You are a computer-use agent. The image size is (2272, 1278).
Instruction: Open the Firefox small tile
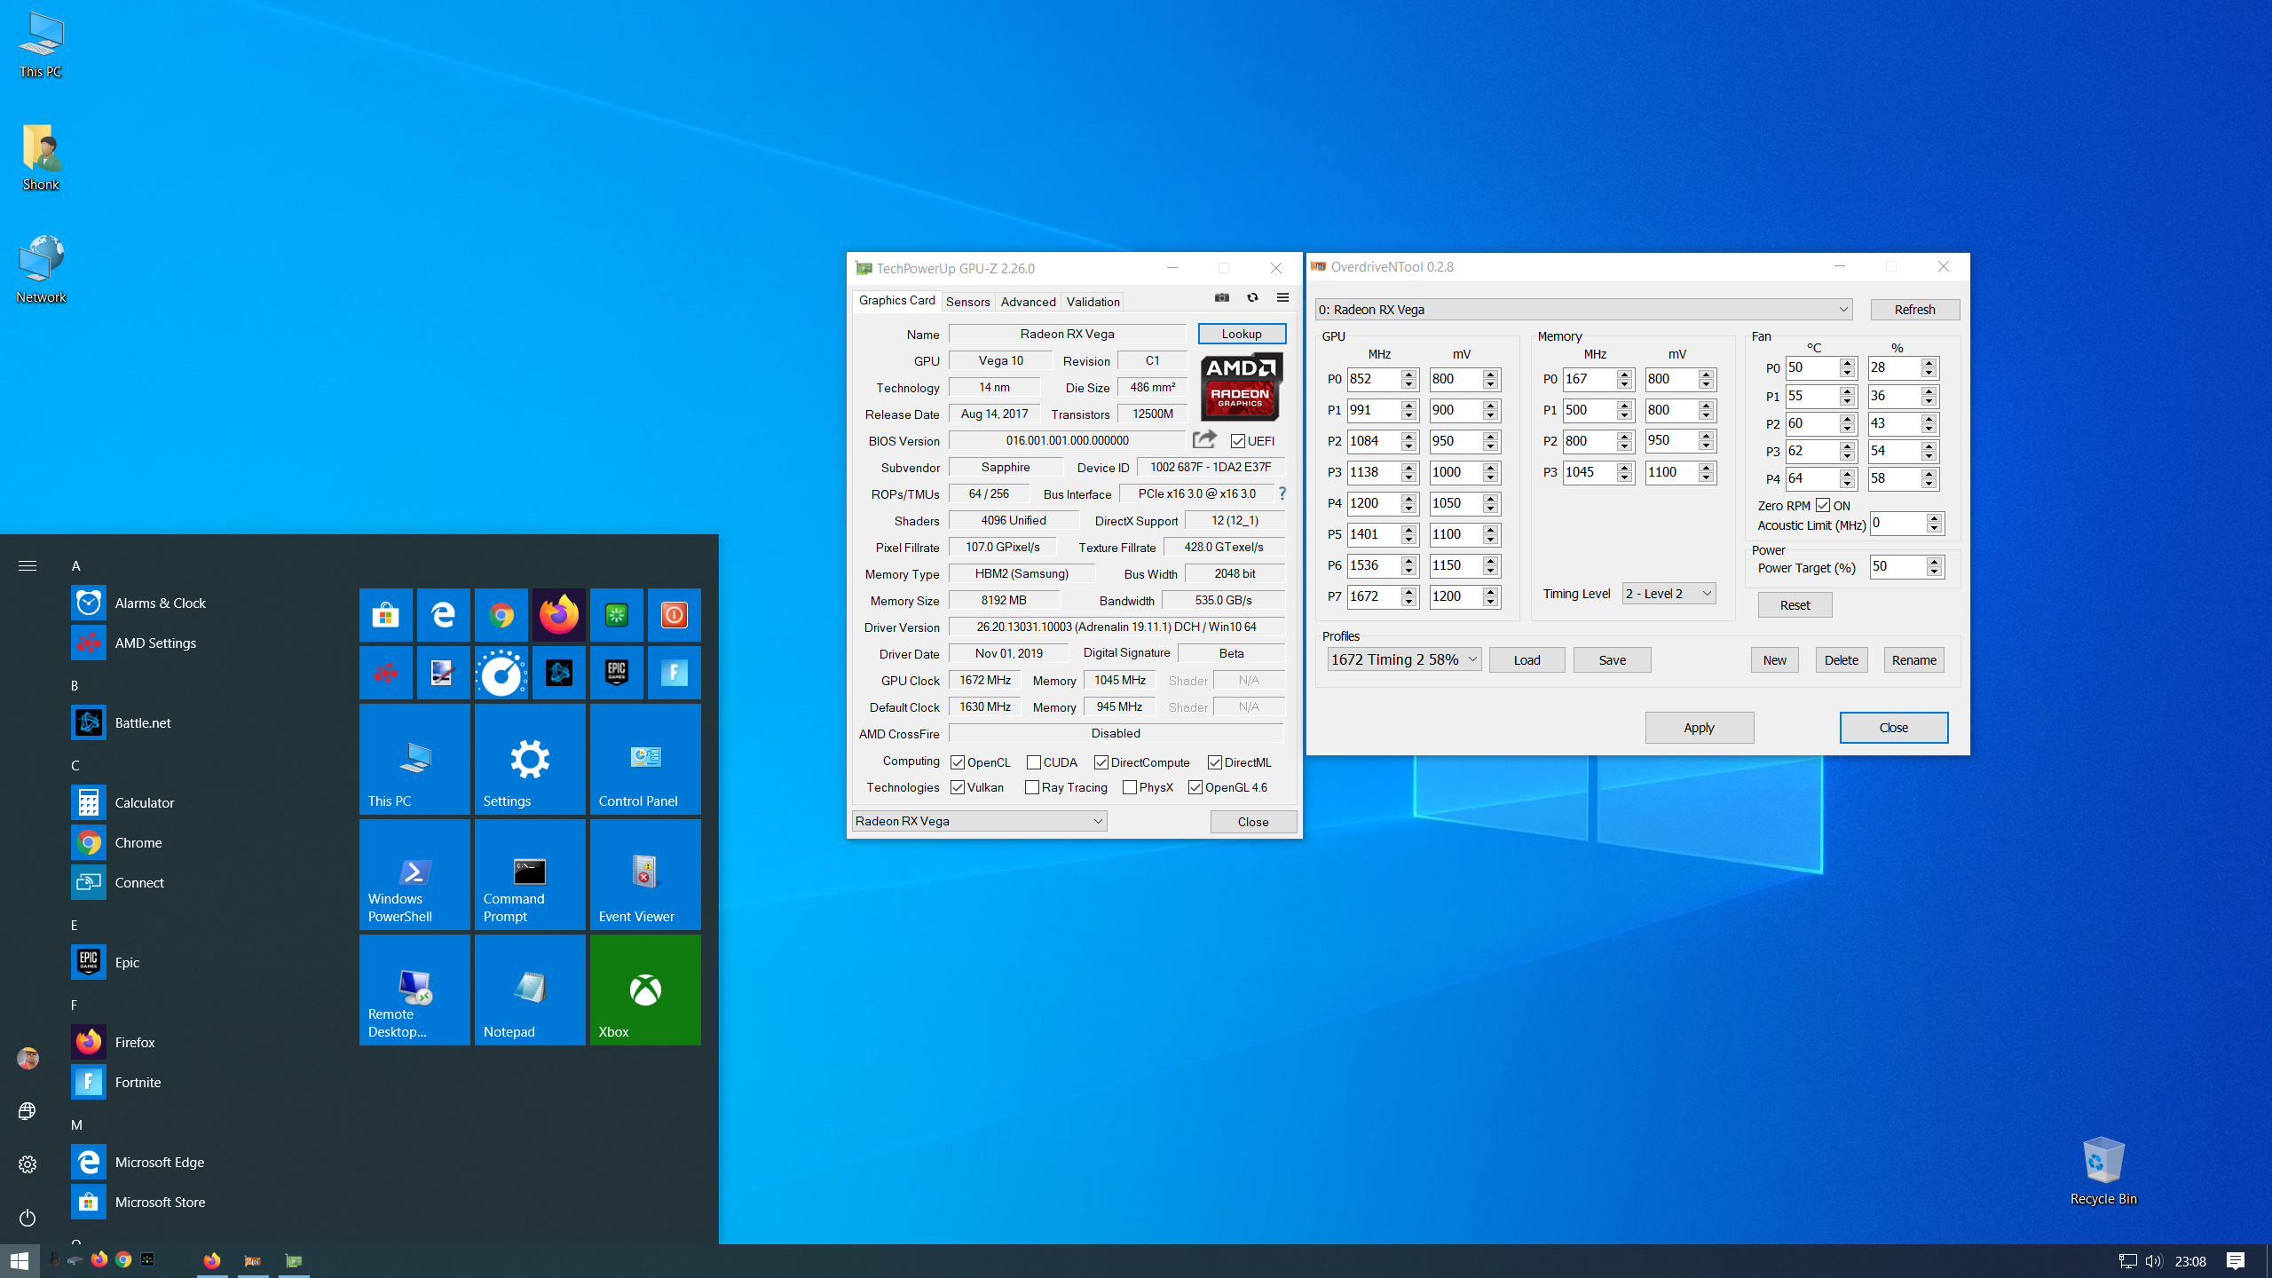[x=559, y=615]
